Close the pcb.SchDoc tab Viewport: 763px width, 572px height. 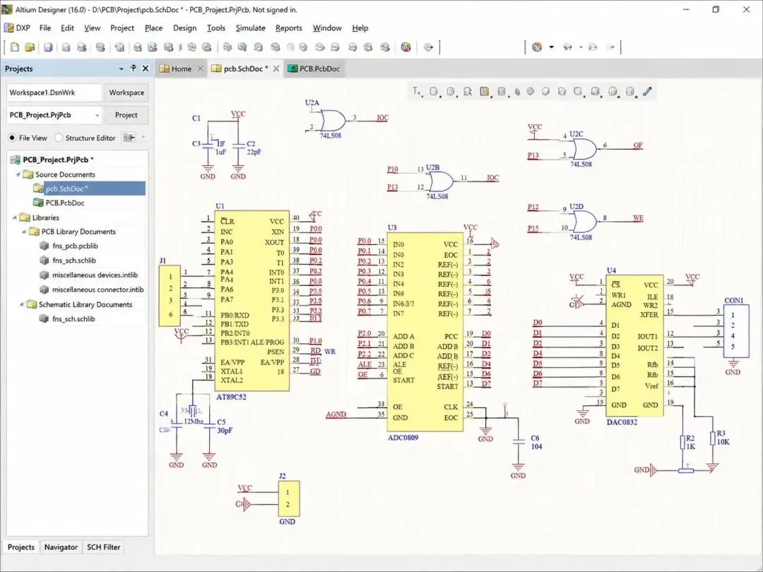(x=276, y=69)
